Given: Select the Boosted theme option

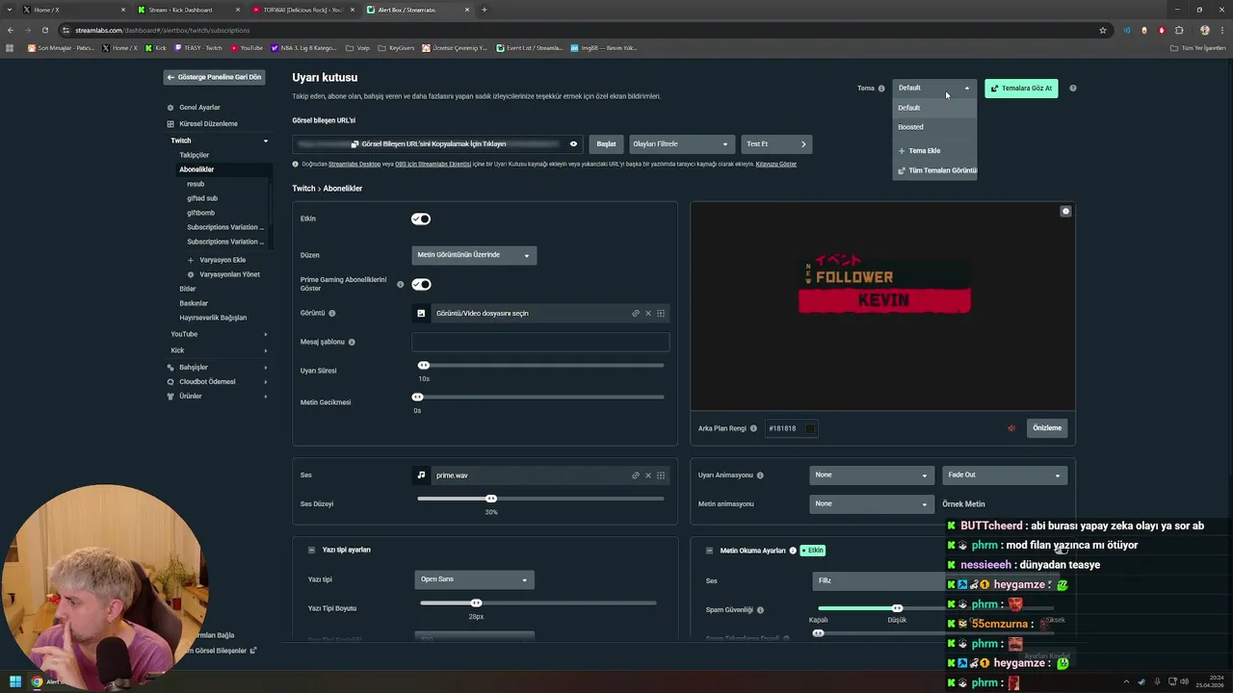Looking at the screenshot, I should (934, 127).
